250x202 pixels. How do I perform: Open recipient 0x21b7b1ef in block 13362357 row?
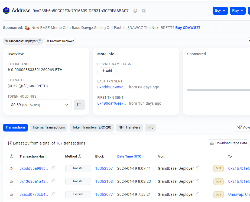coord(239,168)
